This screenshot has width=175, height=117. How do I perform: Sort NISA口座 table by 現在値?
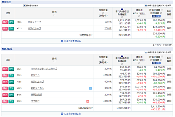click(139, 63)
